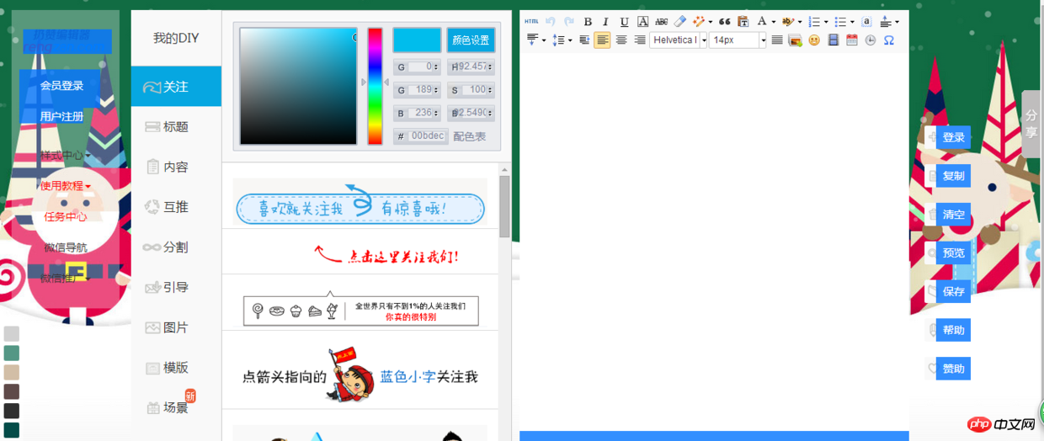1044x441 pixels.
Task: Open bullet list style dropdown
Action: [852, 22]
